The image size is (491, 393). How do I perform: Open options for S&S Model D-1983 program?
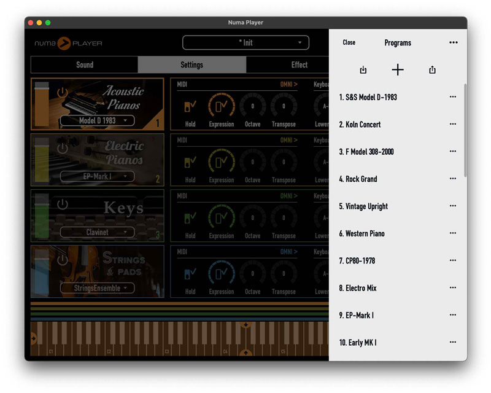pyautogui.click(x=452, y=97)
